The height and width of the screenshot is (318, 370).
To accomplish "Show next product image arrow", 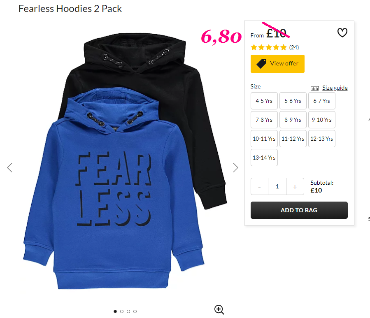I will [235, 168].
